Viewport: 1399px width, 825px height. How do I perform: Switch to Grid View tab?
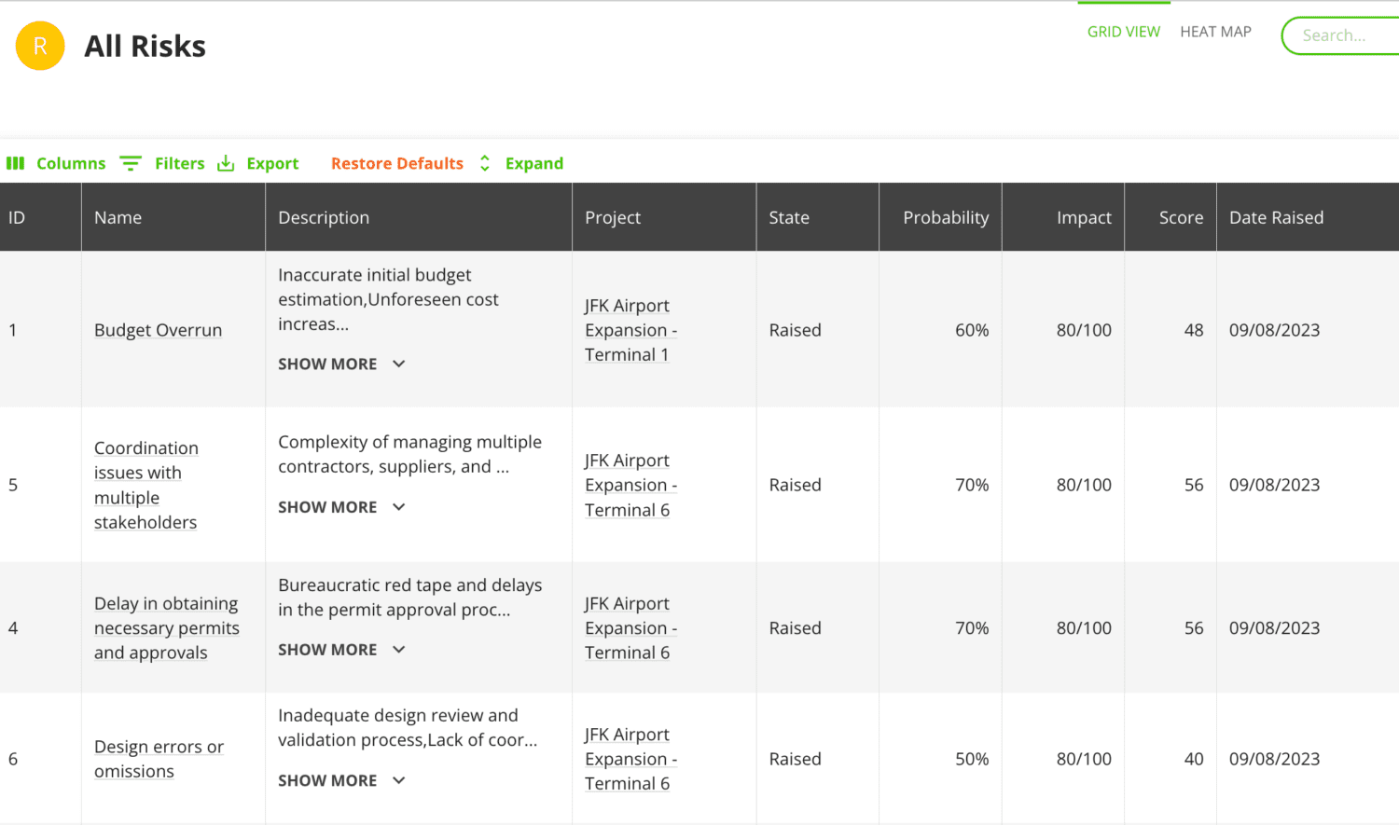pos(1124,32)
